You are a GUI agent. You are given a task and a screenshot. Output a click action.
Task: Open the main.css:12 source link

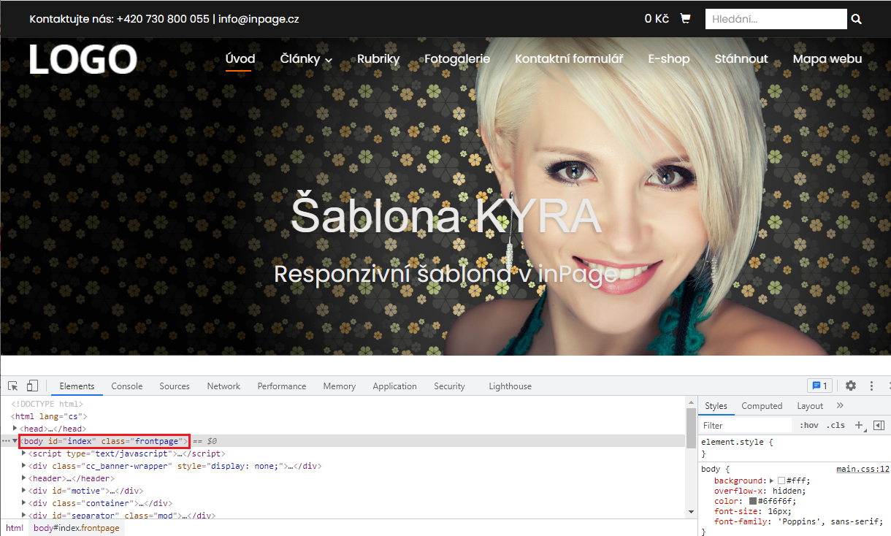click(863, 470)
